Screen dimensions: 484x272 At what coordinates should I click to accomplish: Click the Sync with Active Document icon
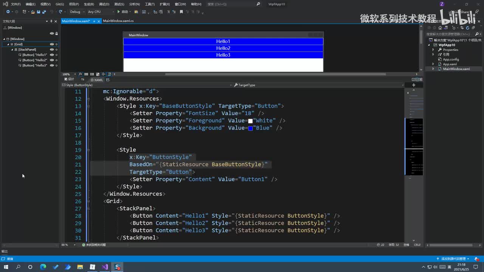[x=462, y=28]
